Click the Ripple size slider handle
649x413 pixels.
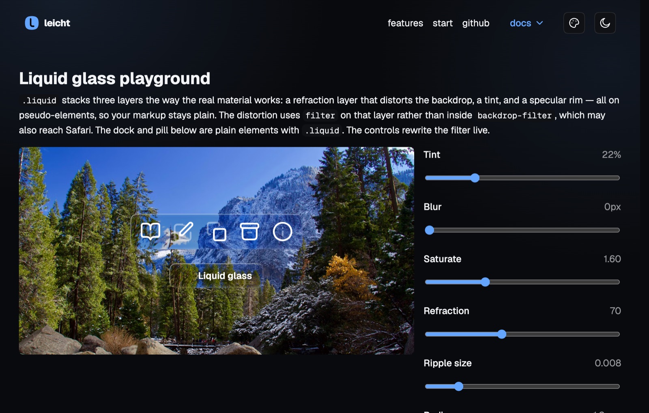(459, 386)
